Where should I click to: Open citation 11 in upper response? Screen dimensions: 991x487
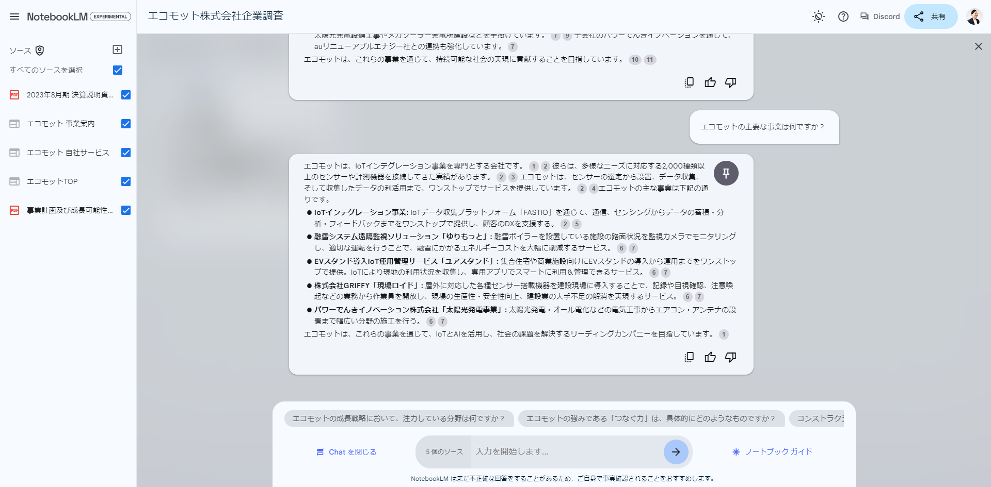(x=650, y=60)
